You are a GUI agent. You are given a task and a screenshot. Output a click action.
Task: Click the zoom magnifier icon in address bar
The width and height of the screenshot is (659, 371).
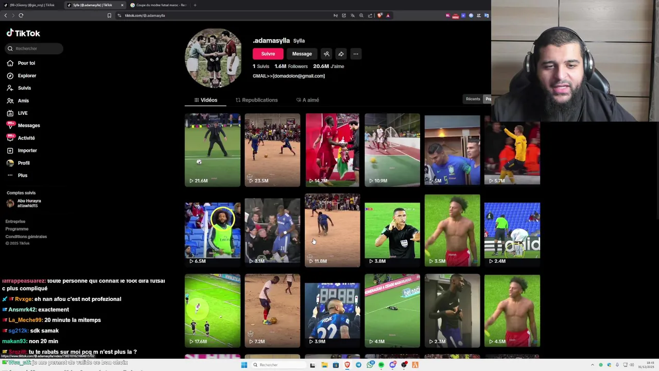coord(361,15)
